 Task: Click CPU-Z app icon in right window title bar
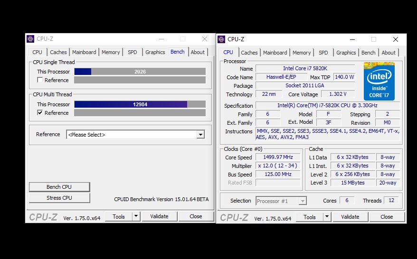(x=221, y=39)
